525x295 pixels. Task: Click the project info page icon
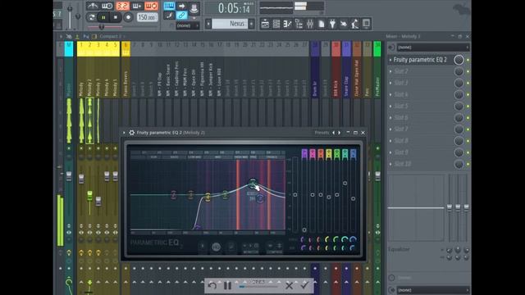322,24
